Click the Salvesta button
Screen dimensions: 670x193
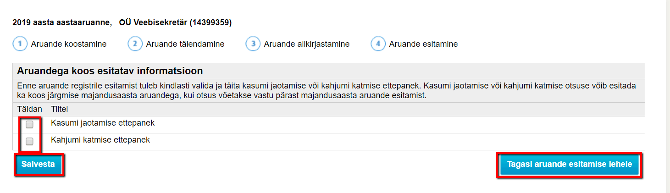pyautogui.click(x=38, y=164)
